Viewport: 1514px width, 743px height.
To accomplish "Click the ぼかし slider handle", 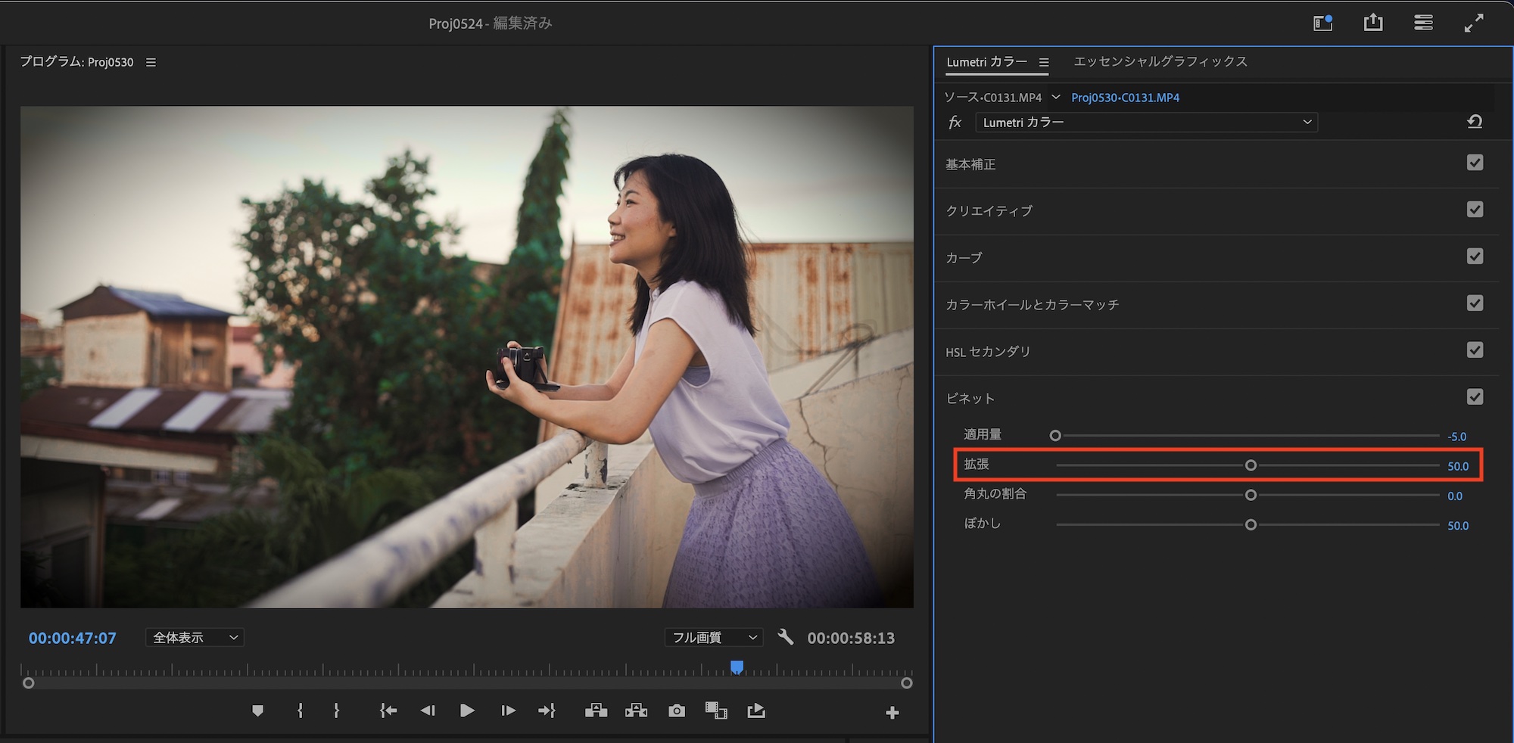I will pos(1251,525).
